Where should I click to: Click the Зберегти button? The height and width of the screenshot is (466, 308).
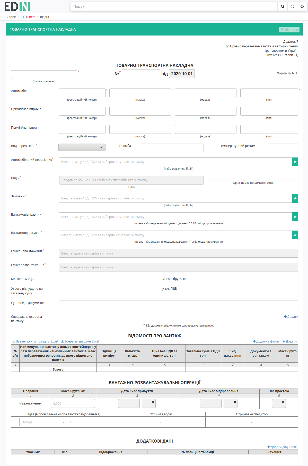[x=289, y=30]
